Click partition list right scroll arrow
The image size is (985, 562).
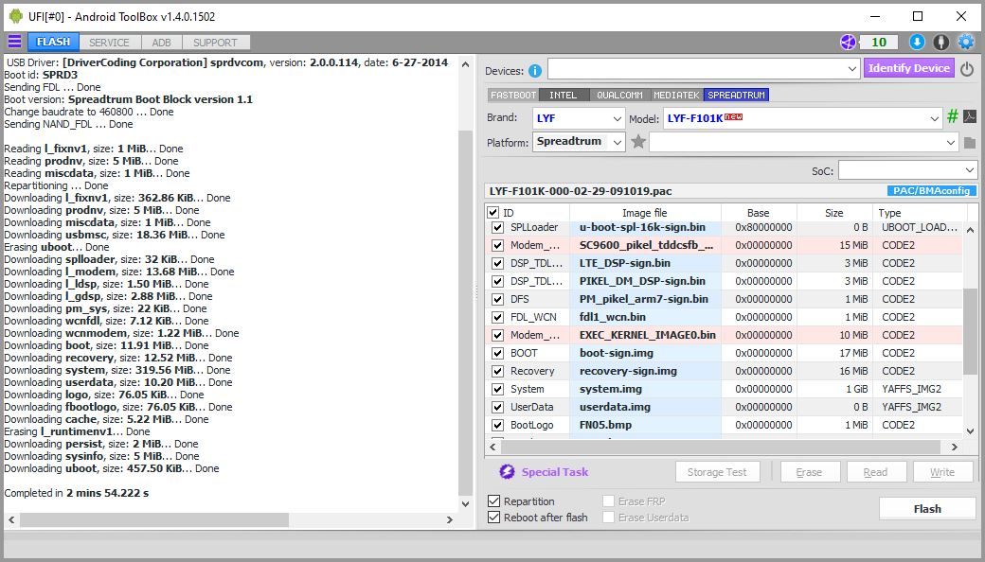tap(955, 448)
